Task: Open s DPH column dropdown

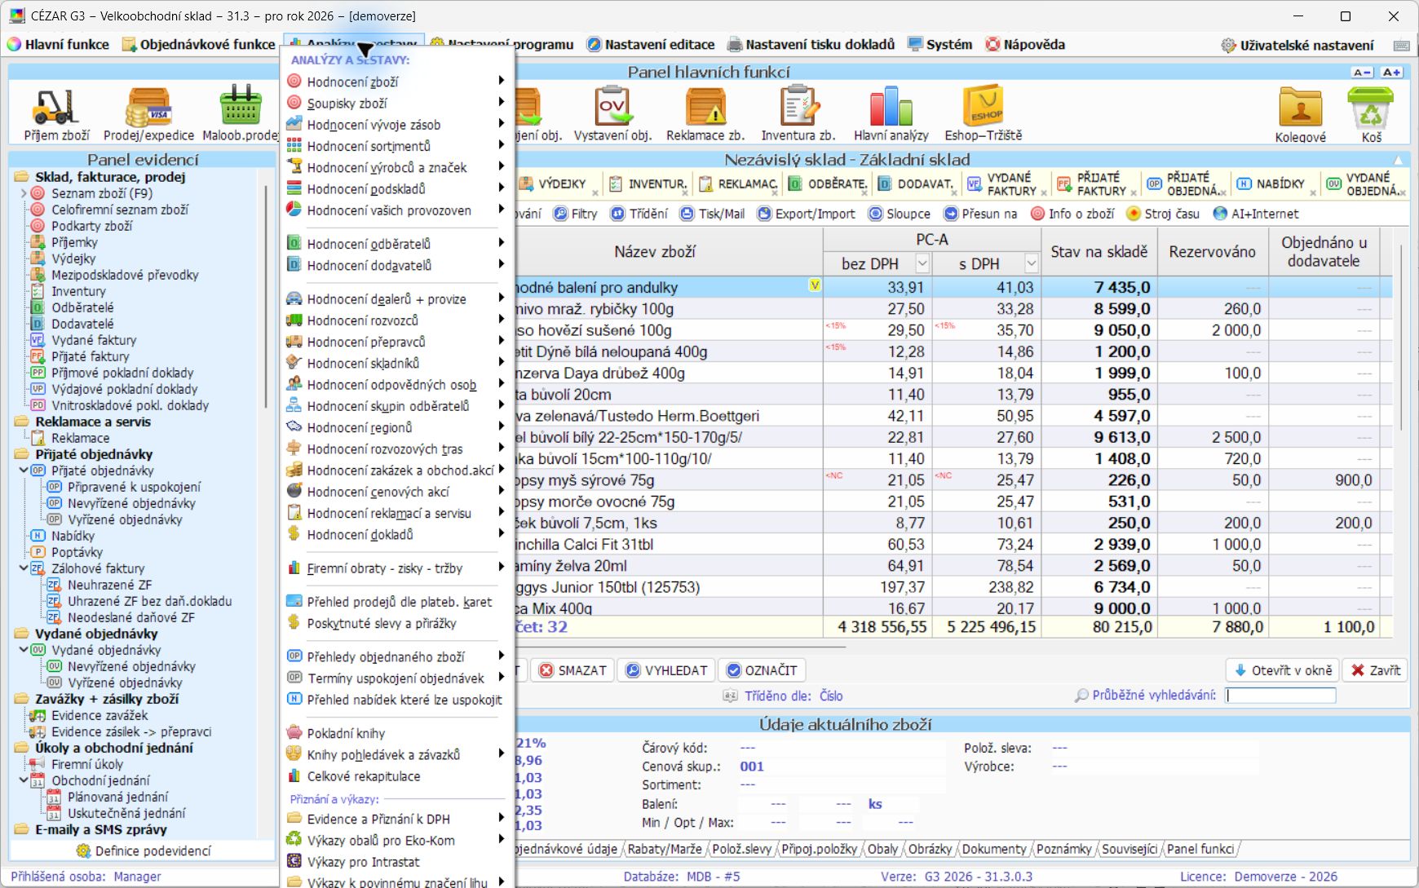Action: click(x=1032, y=263)
